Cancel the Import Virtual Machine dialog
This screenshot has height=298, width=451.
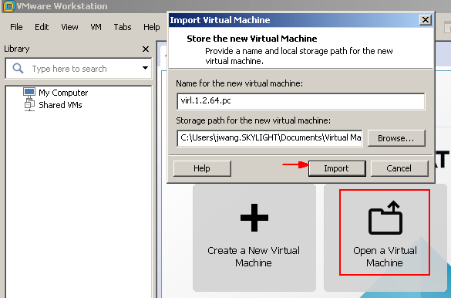[x=399, y=168]
